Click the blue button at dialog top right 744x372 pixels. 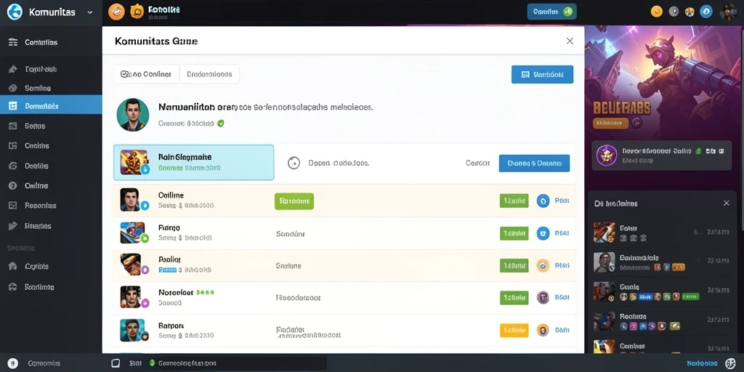[542, 75]
